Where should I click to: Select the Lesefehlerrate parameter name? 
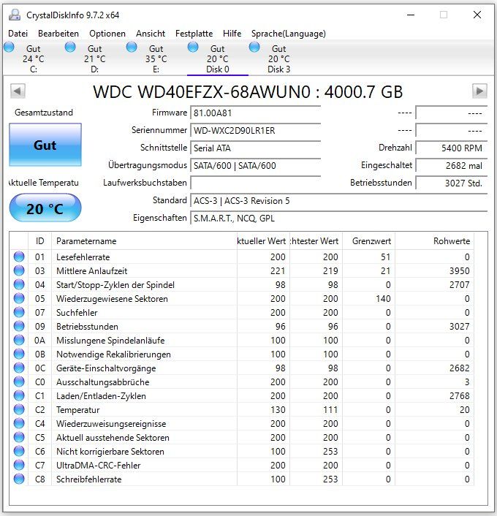click(x=83, y=257)
